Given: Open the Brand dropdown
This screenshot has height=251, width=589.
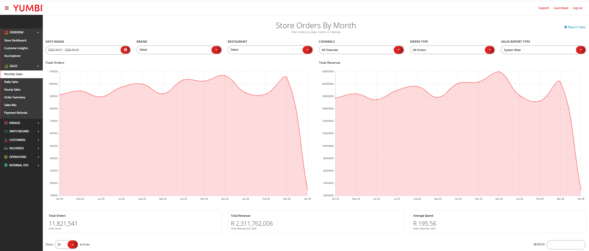Looking at the screenshot, I should pyautogui.click(x=179, y=50).
